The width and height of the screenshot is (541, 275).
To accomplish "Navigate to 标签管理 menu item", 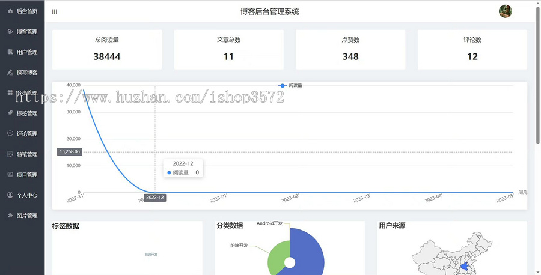I will (x=22, y=113).
